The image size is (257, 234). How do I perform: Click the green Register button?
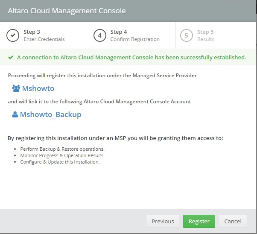pyautogui.click(x=199, y=221)
